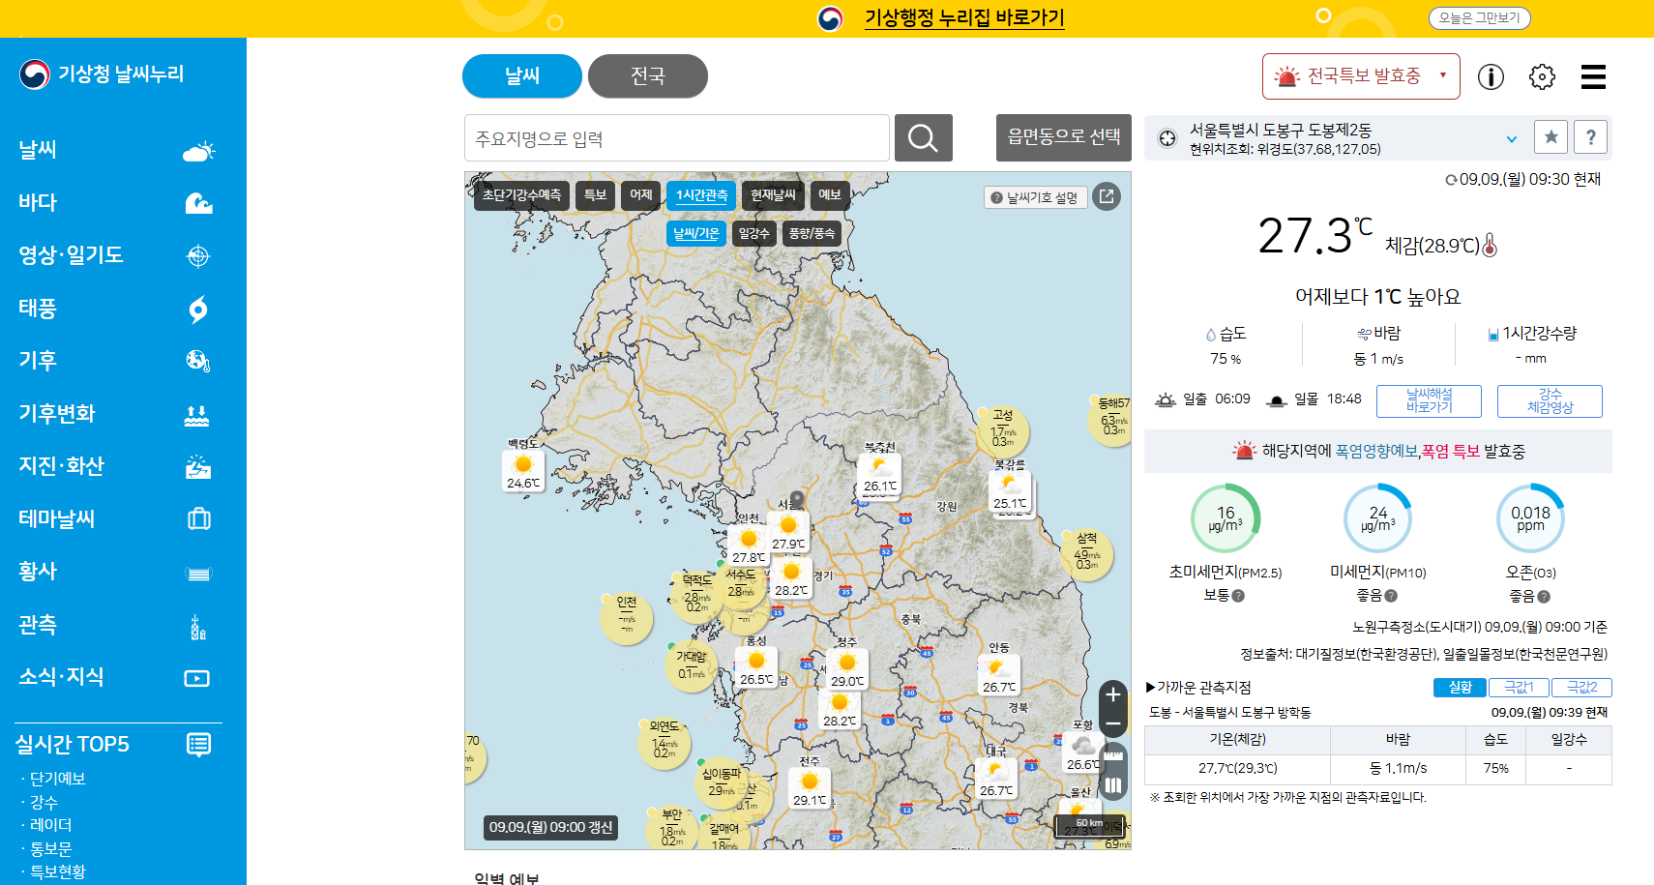Click the current location crosshair icon
Screen dimensions: 1654x885
[x=1167, y=138]
